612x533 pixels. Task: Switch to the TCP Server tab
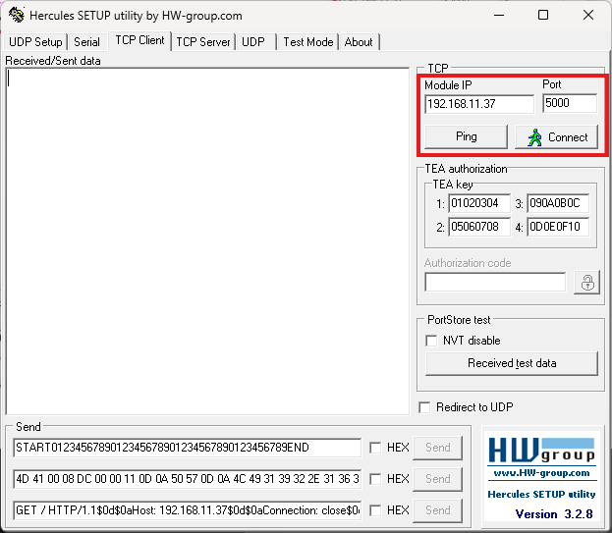coord(202,42)
